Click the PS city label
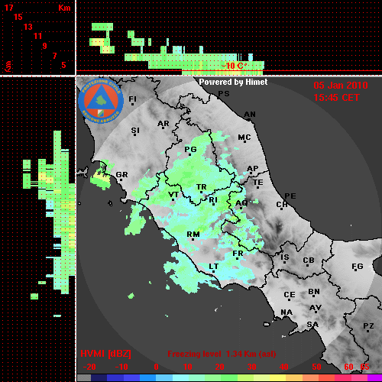 tap(224, 94)
